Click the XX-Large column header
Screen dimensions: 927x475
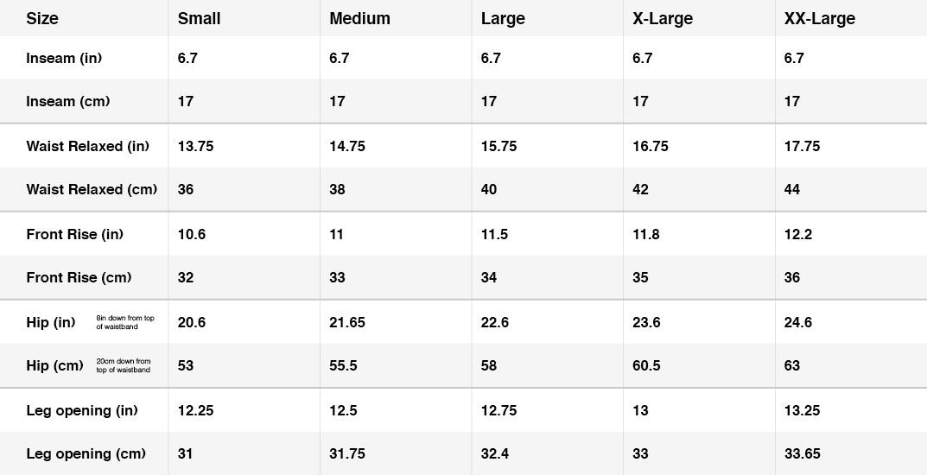coord(819,18)
